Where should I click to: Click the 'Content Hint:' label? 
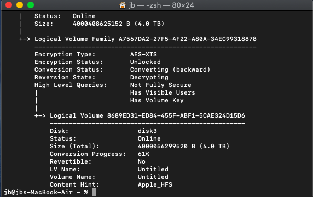tap(74, 184)
